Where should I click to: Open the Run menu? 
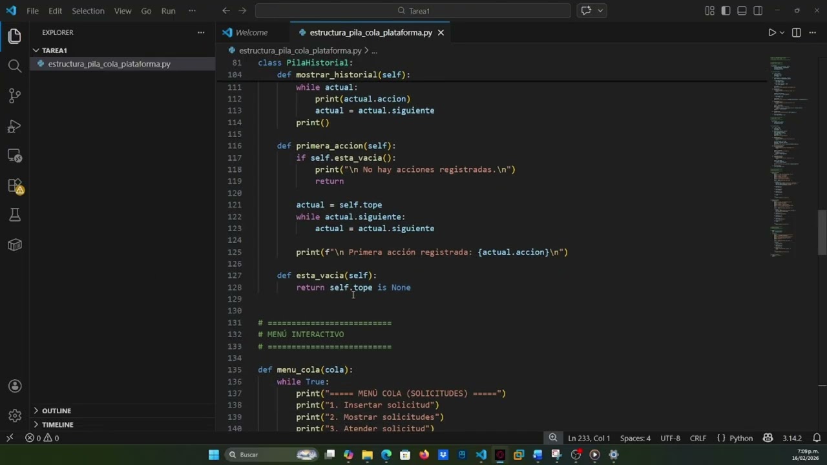[168, 11]
